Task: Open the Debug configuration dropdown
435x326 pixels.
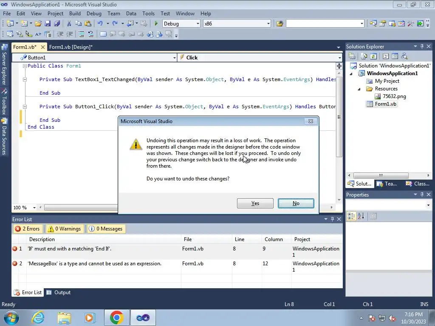Action: (x=198, y=24)
